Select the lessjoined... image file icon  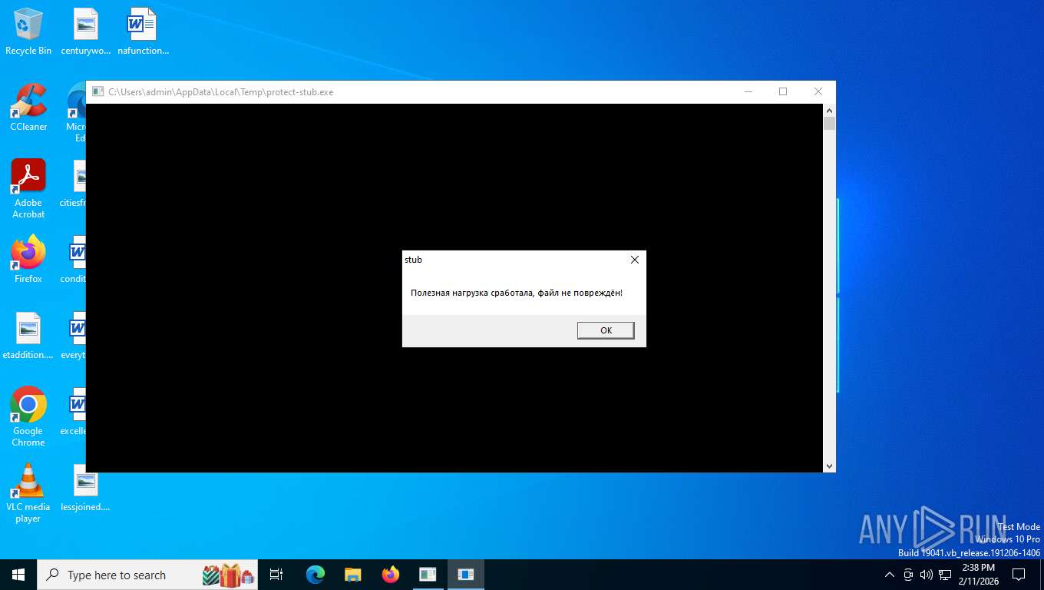pyautogui.click(x=86, y=488)
